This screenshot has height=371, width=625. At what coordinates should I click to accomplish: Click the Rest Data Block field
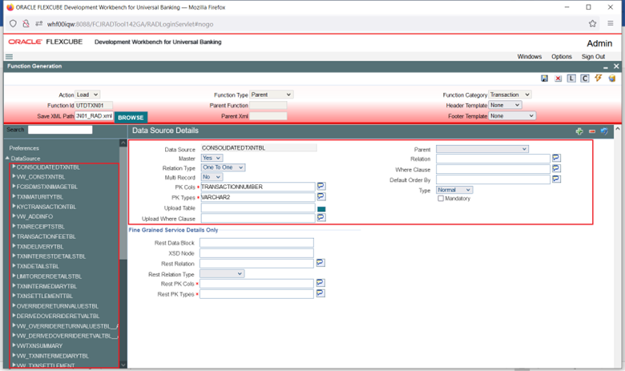256,243
